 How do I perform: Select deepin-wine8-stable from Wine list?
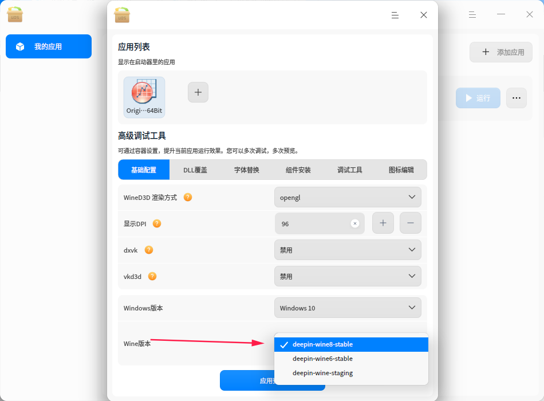point(351,344)
